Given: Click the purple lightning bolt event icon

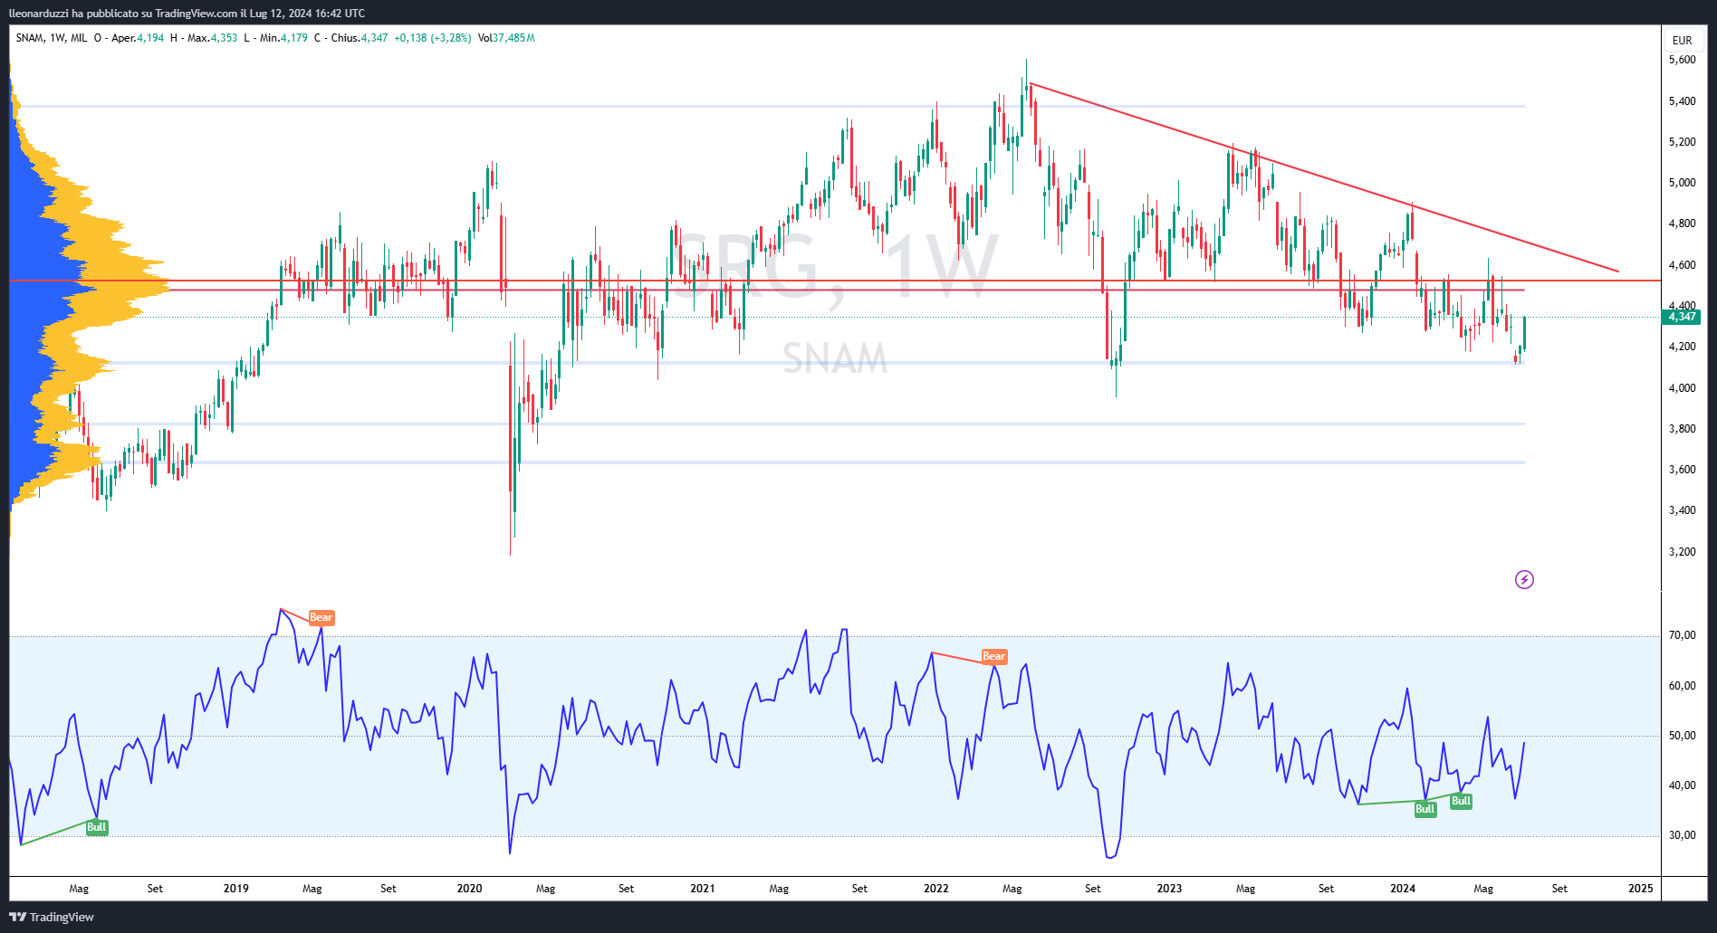Looking at the screenshot, I should point(1524,579).
